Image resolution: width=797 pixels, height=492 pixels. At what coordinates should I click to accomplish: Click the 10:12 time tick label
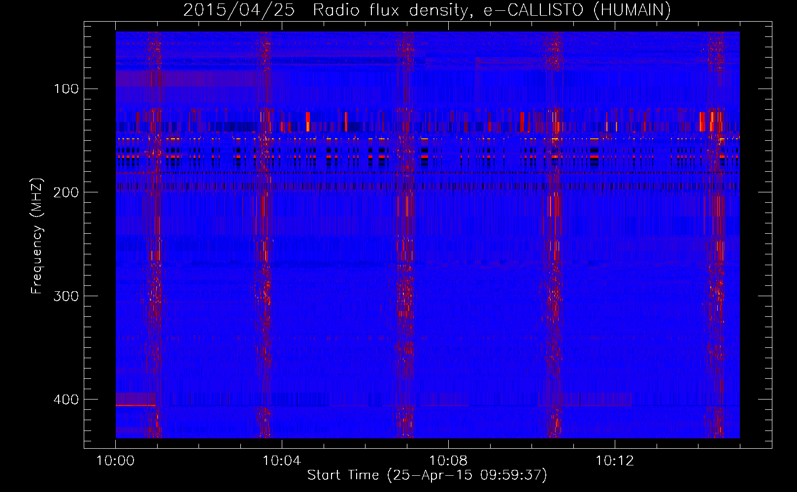[x=615, y=461]
